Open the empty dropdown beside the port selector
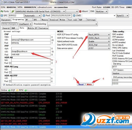The height and width of the screenshot is (130, 132). (x=72, y=12)
